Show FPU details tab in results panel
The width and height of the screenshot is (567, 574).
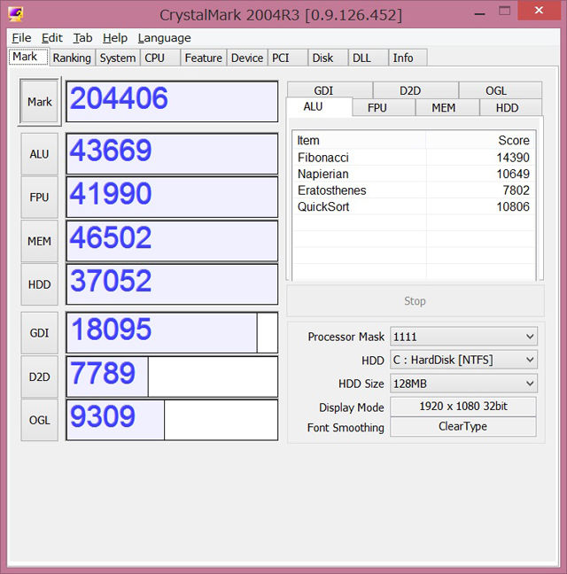coord(384,108)
